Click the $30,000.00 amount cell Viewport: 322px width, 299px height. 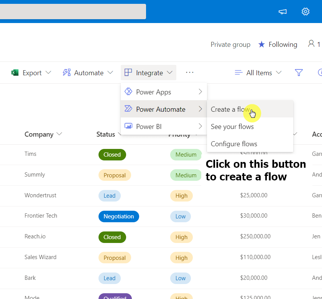coord(254,215)
